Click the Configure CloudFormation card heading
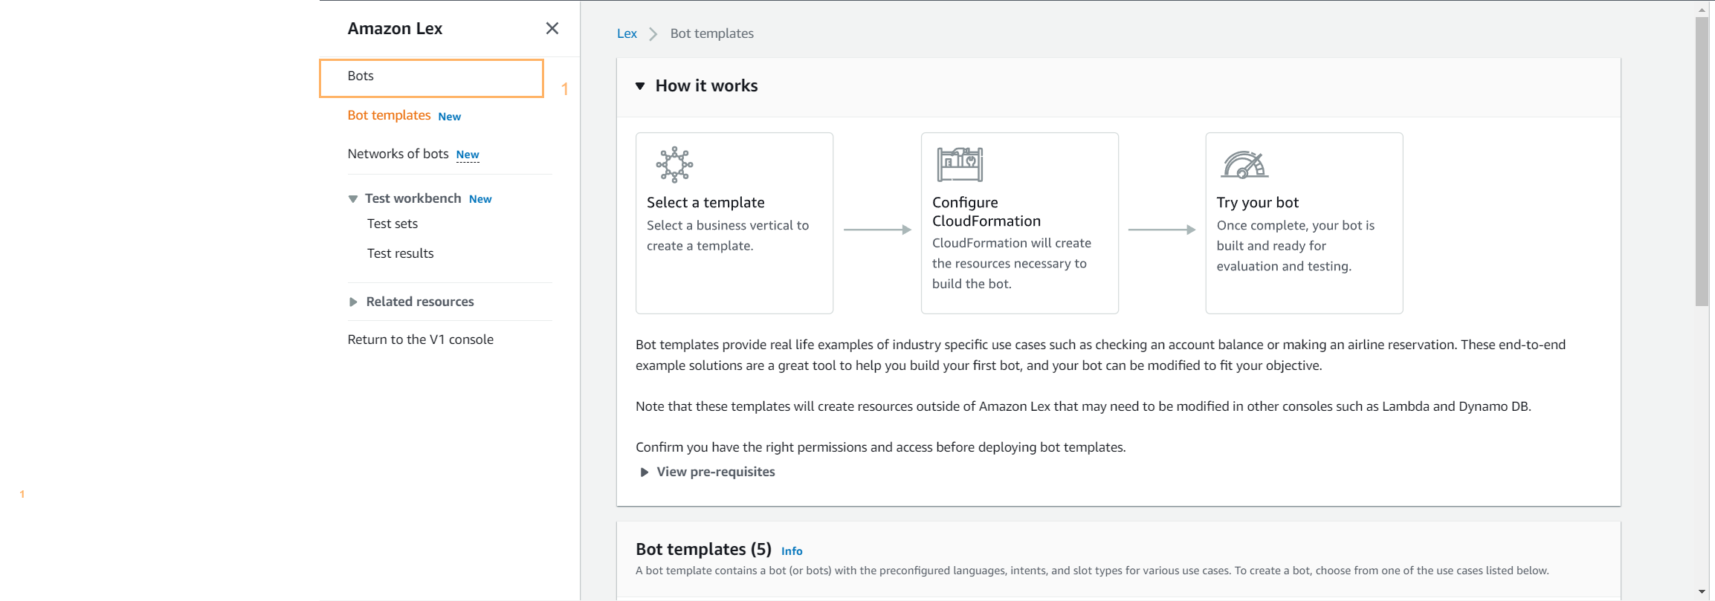 coord(986,212)
